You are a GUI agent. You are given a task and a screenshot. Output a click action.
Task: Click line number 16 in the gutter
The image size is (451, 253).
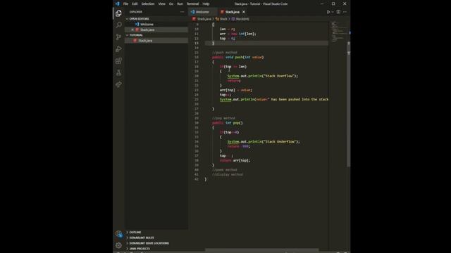197,57
